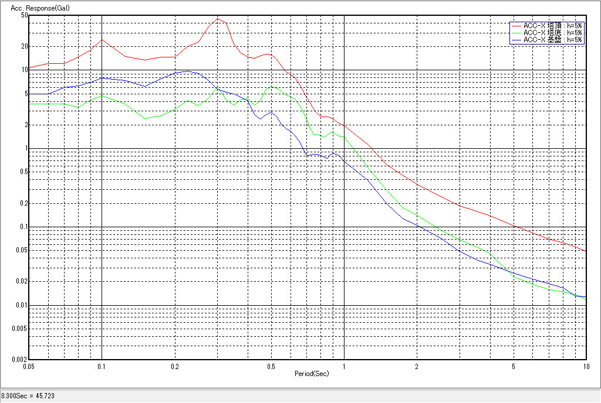Select the ACC-X 基盤 h=5% legend entry
The width and height of the screenshot is (601, 403).
[x=552, y=40]
